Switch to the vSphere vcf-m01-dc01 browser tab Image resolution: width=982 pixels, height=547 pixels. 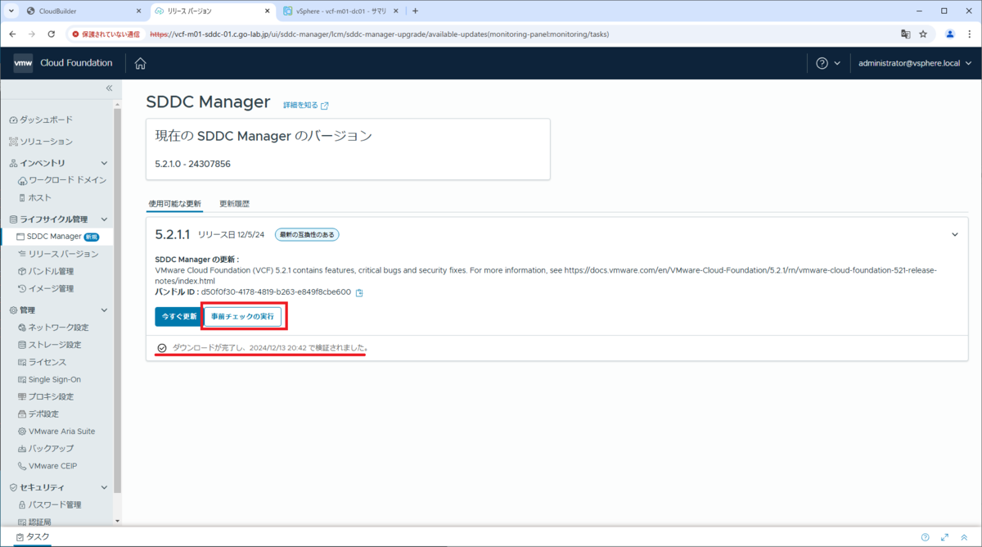tap(339, 11)
